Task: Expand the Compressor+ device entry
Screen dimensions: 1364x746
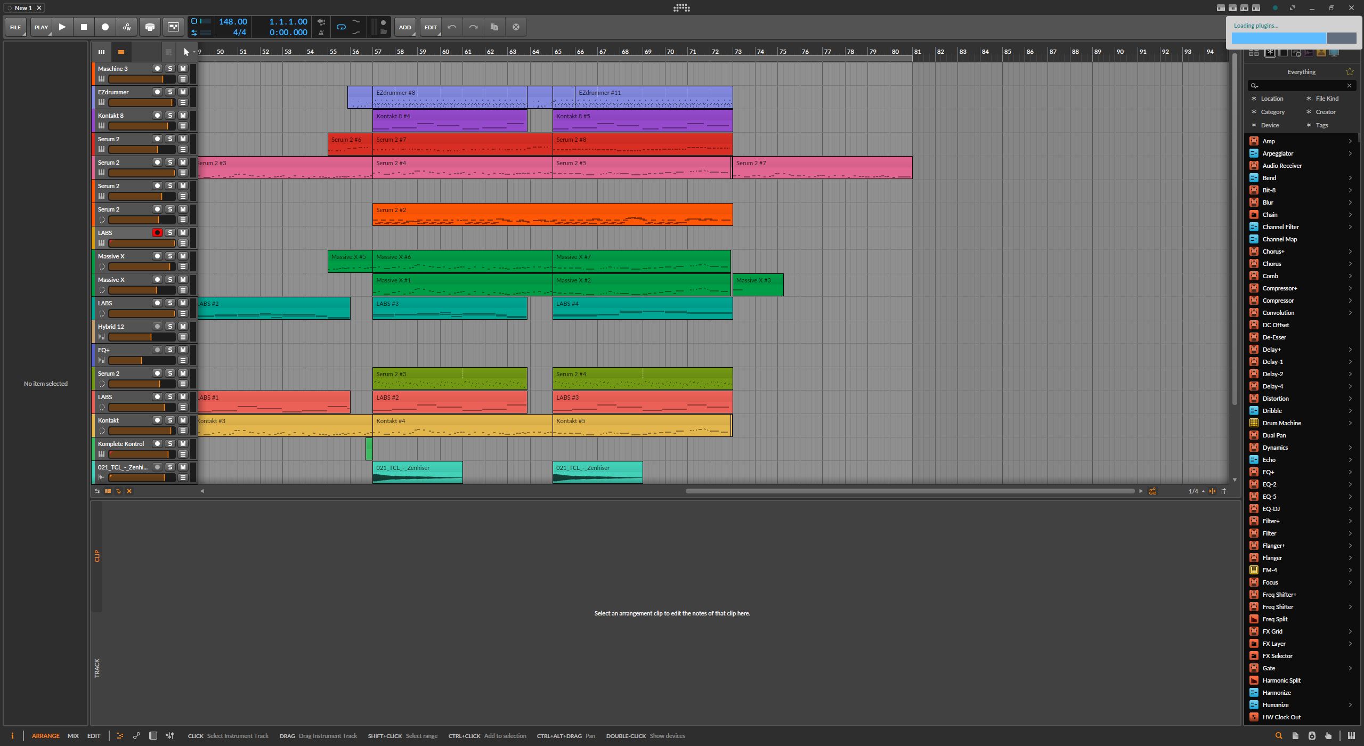Action: (1350, 288)
